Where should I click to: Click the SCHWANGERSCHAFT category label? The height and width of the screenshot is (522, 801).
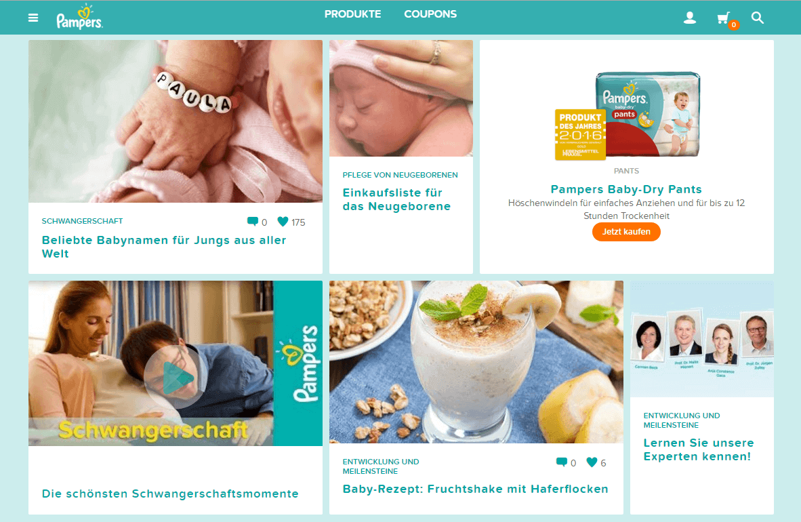82,221
